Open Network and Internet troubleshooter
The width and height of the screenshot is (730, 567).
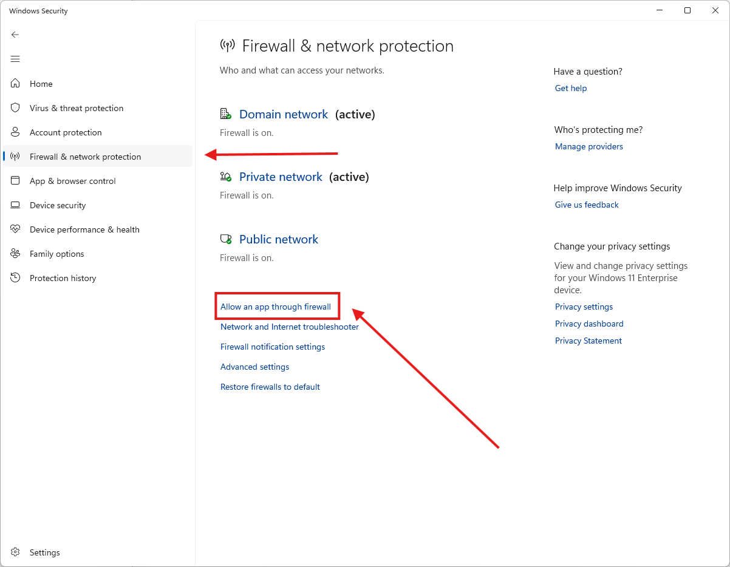coord(290,327)
